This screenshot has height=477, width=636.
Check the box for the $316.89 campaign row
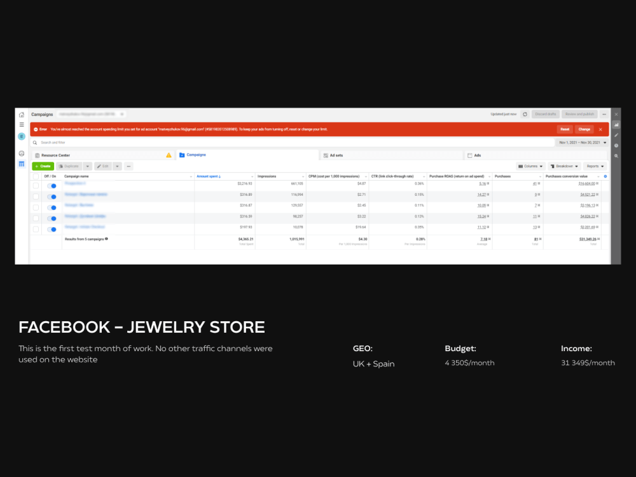point(36,197)
